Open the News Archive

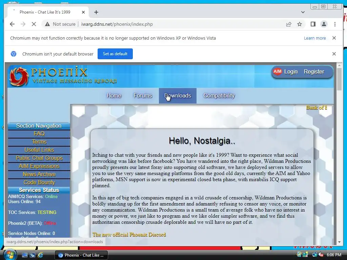(x=39, y=174)
